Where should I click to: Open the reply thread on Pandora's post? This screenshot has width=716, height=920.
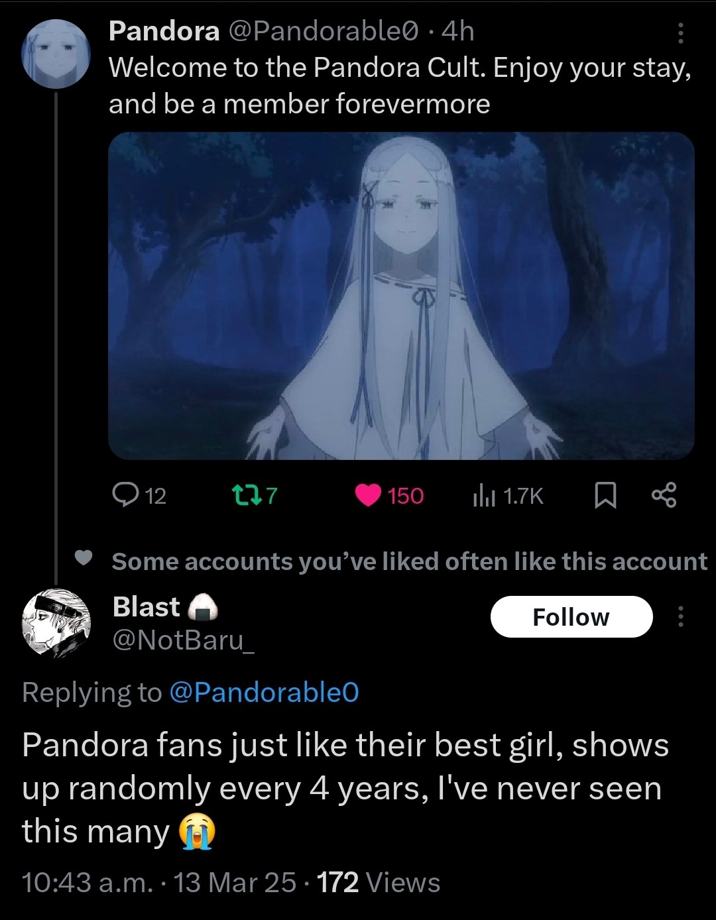(125, 495)
